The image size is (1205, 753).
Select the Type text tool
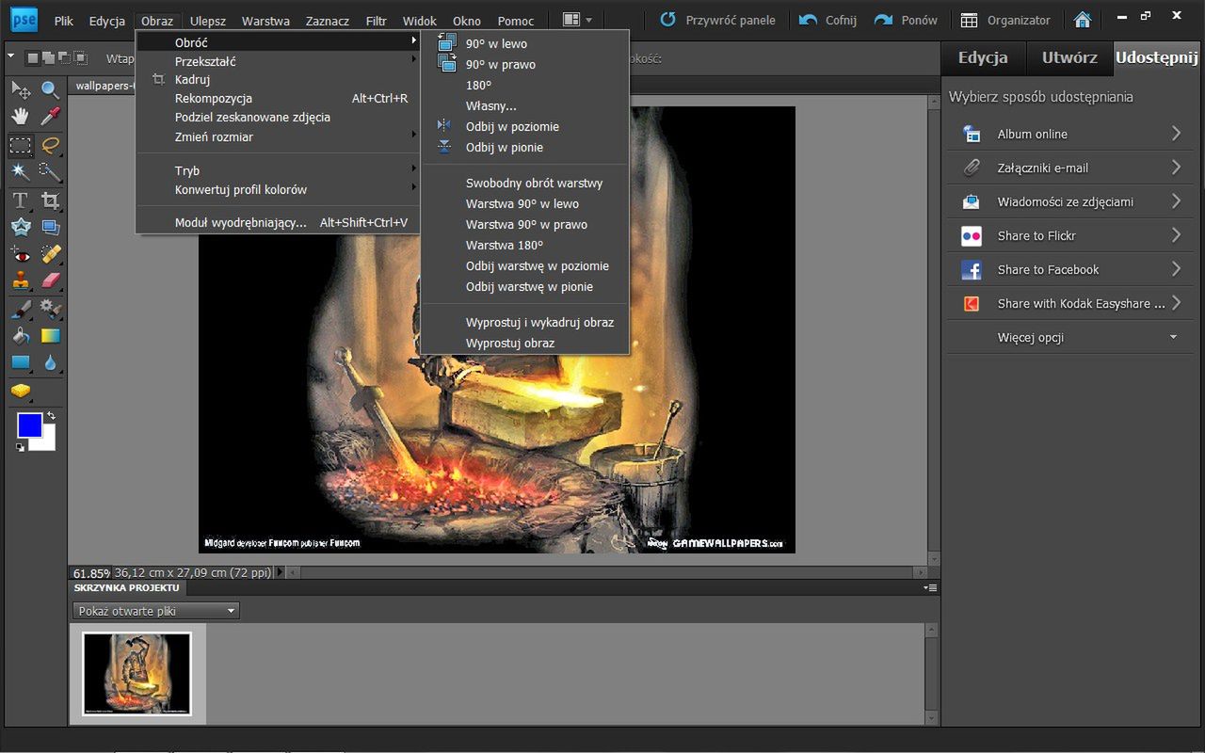21,200
